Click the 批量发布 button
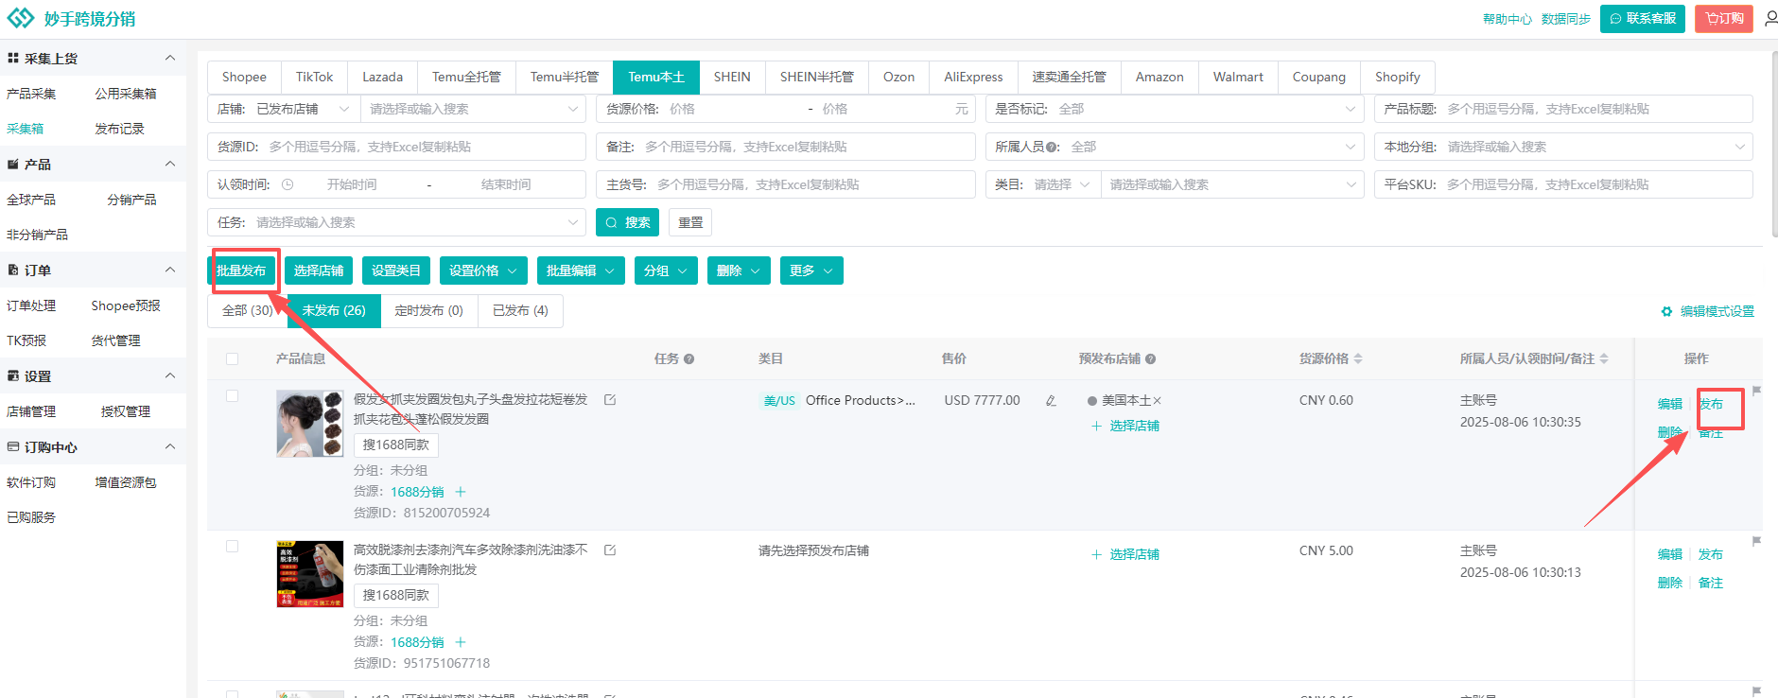 [242, 270]
